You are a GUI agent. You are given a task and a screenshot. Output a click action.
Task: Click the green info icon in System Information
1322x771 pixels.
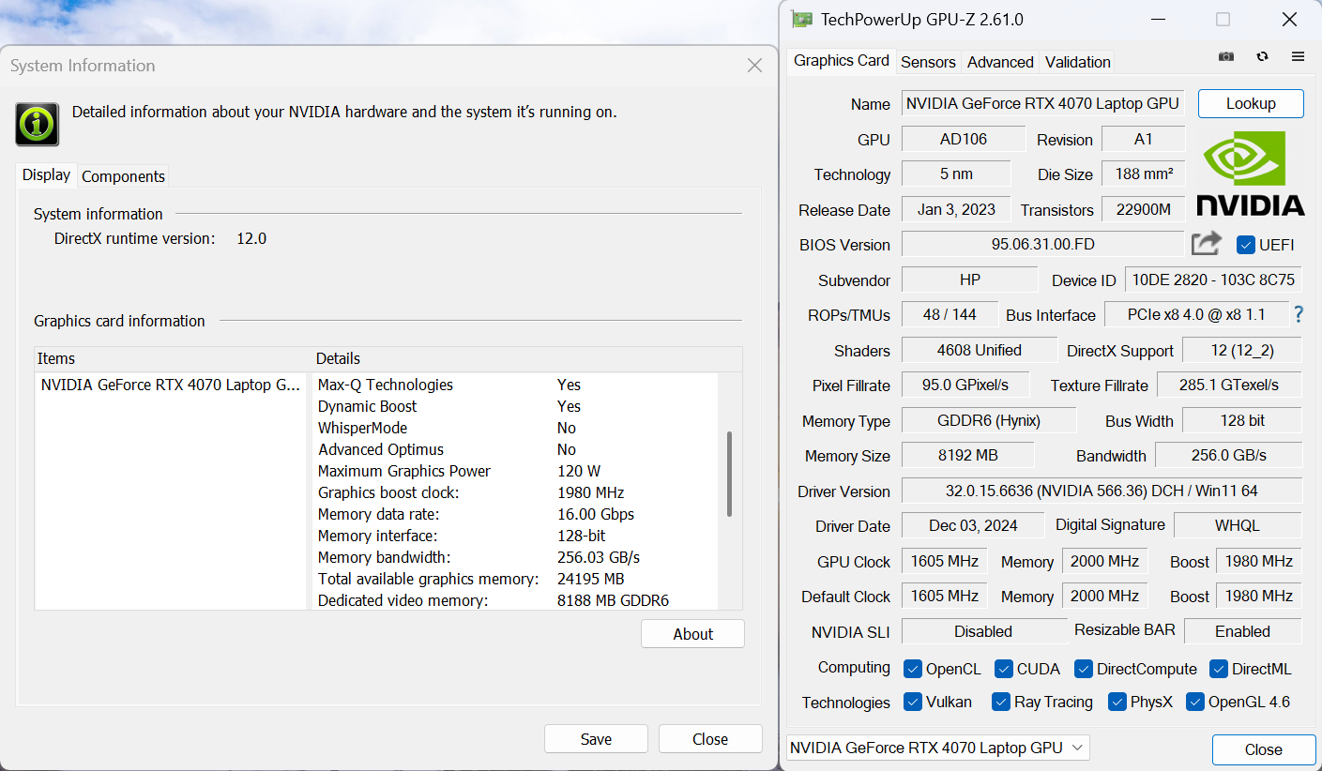pyautogui.click(x=38, y=124)
